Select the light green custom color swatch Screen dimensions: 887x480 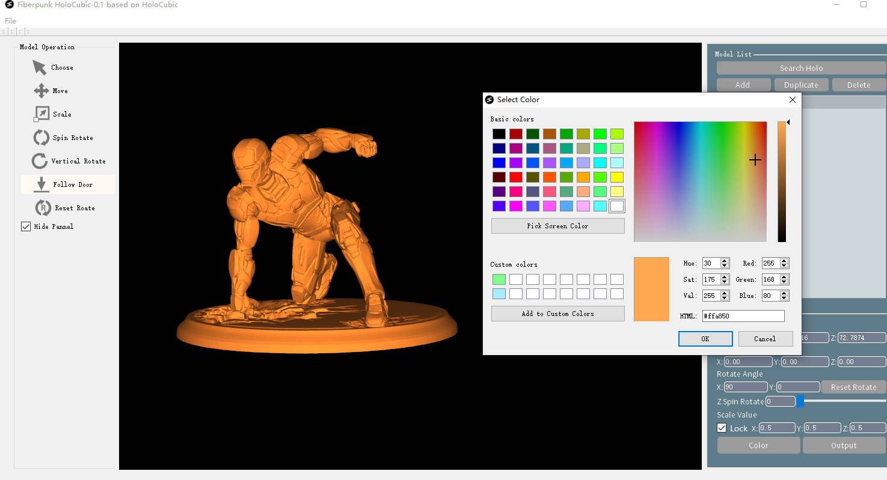[499, 279]
